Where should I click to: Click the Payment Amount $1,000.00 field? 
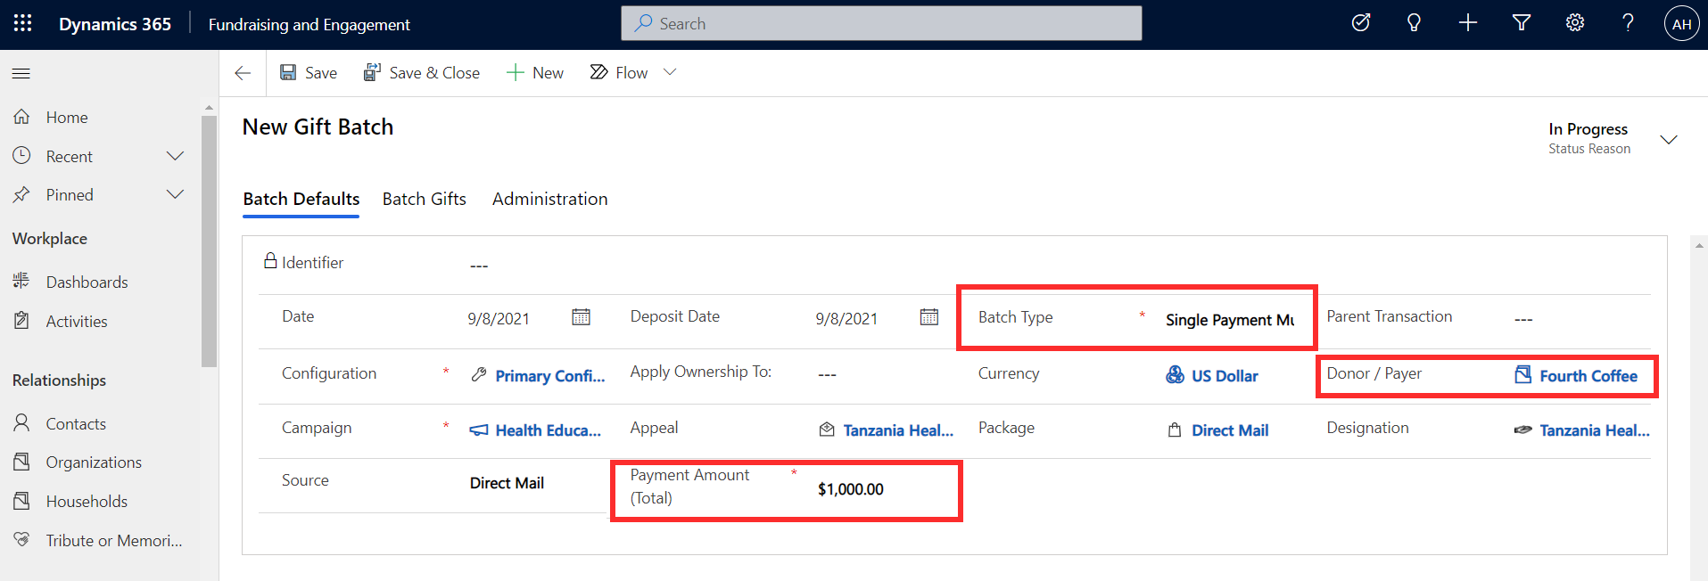[851, 489]
